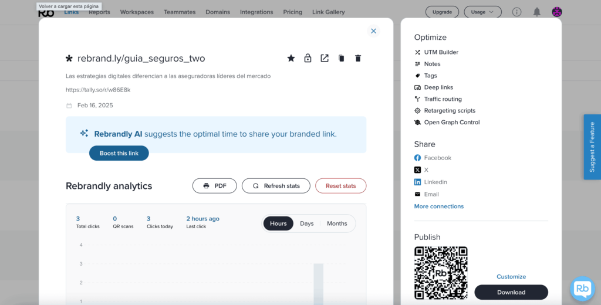
Task: Click the asterisk icon beside link title
Action: click(x=69, y=59)
